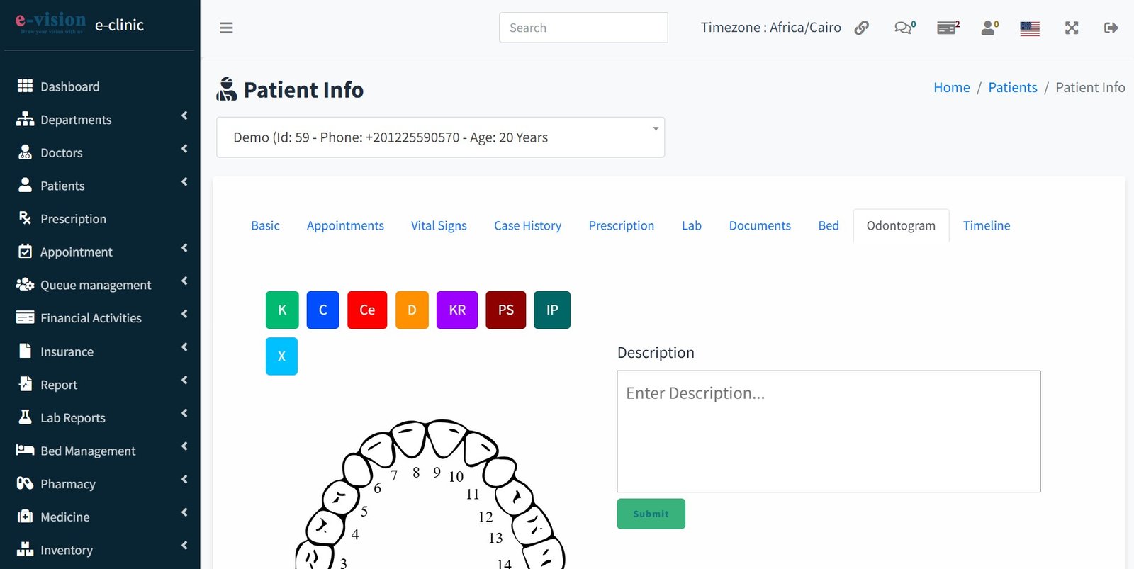Toggle fullscreen with the expand icon
This screenshot has width=1134, height=569.
1071,28
